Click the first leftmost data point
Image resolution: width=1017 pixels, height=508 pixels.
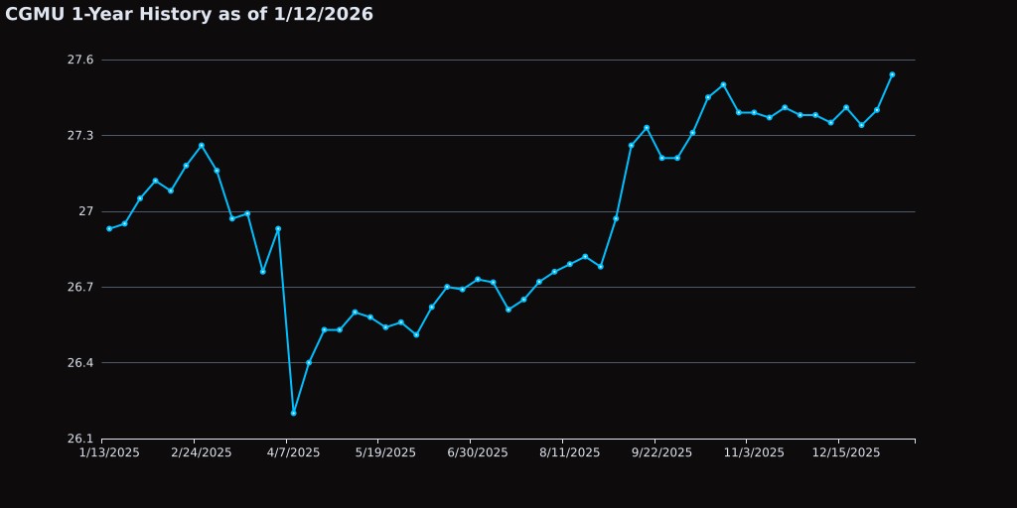pyautogui.click(x=109, y=228)
